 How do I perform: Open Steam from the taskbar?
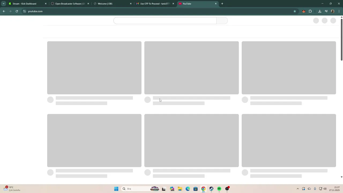(x=211, y=189)
